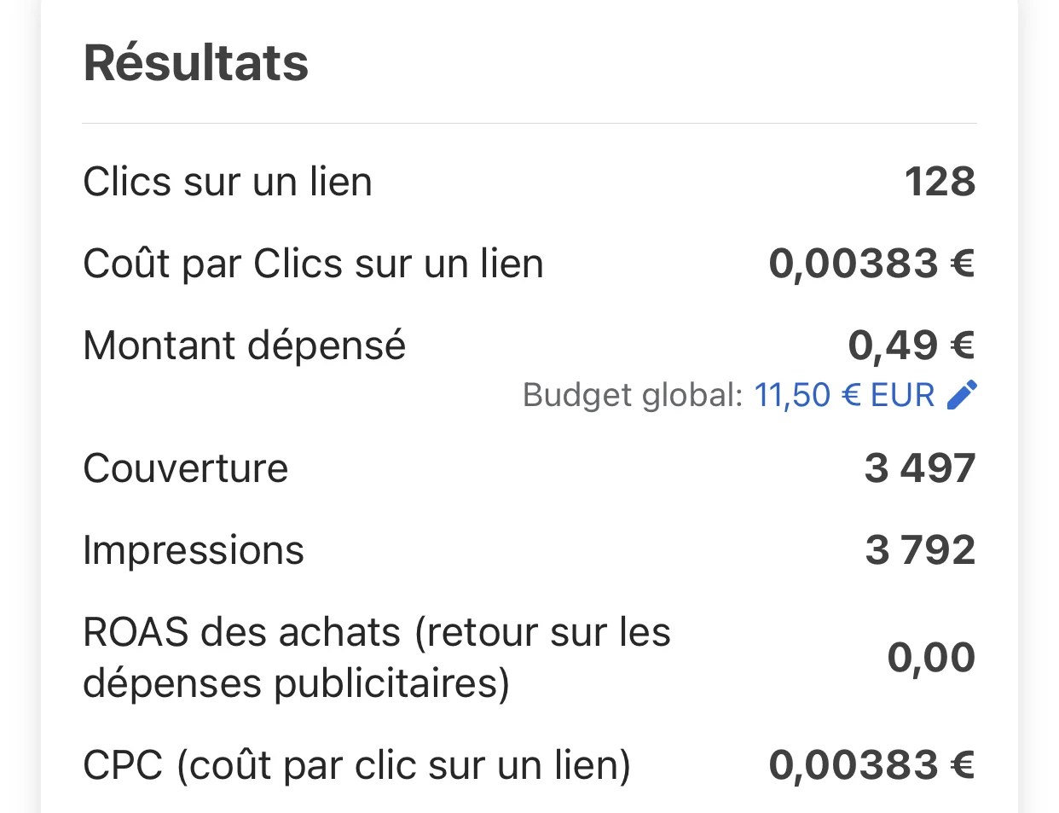Select the "Montant dépensé" label
The height and width of the screenshot is (813, 1059).
(x=245, y=346)
